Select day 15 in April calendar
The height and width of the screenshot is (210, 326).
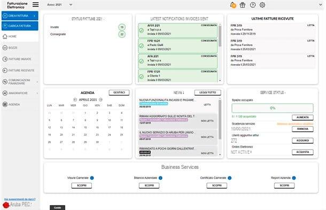(x=86, y=128)
